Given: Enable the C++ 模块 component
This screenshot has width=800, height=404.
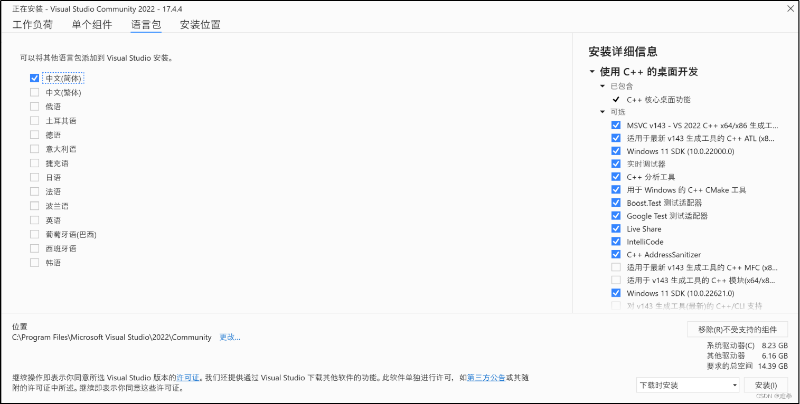Looking at the screenshot, I should click(616, 280).
